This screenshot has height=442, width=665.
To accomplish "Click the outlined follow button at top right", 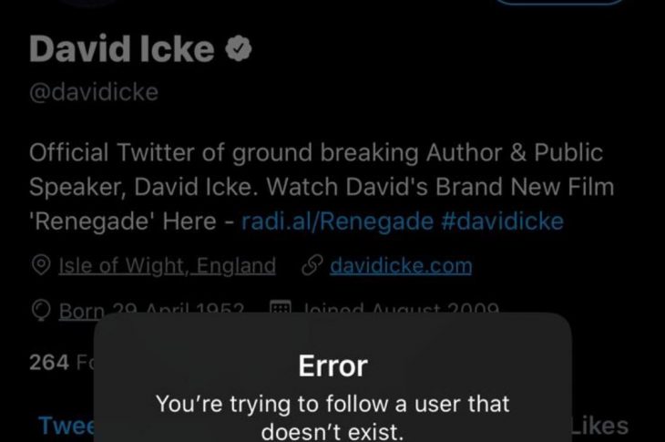I will tap(560, 2).
